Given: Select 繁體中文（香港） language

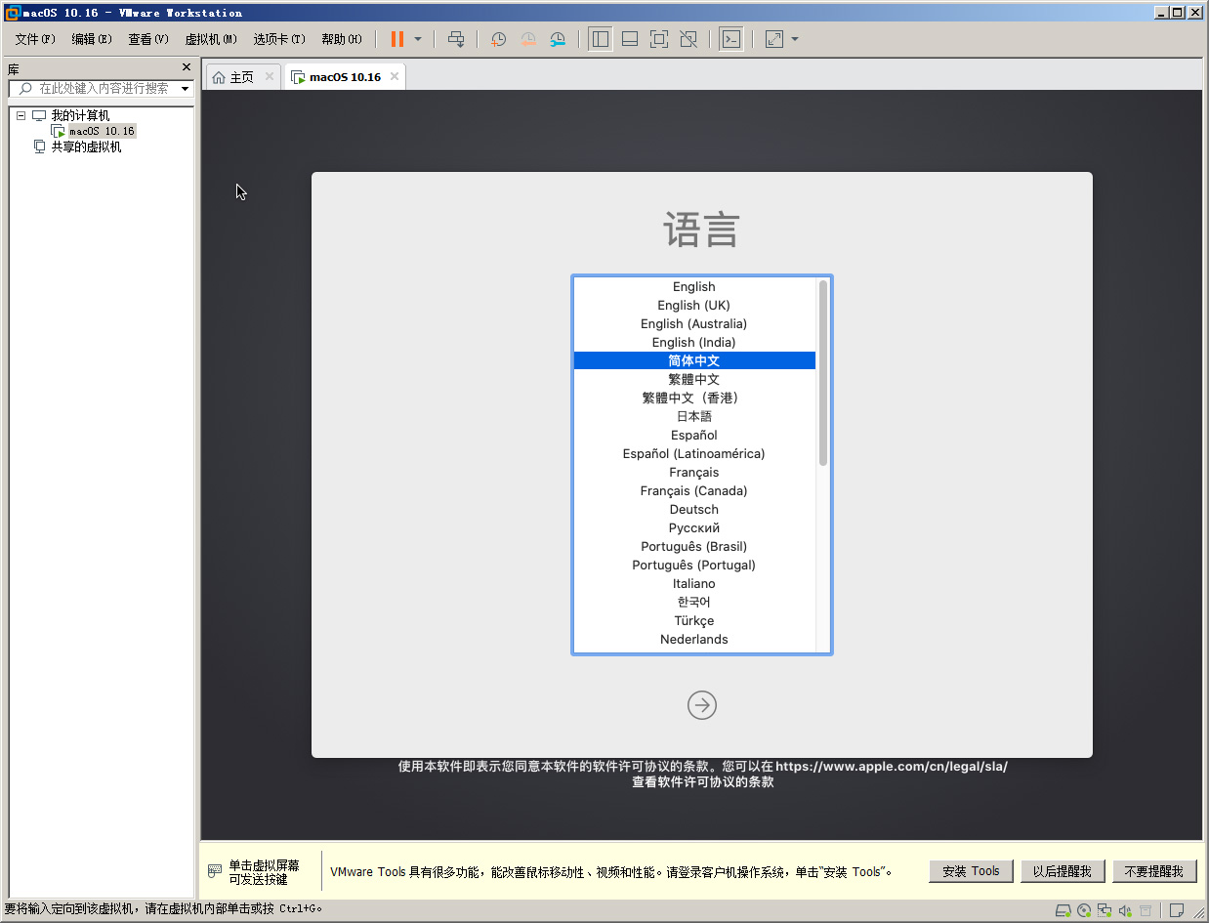Looking at the screenshot, I should (x=694, y=398).
